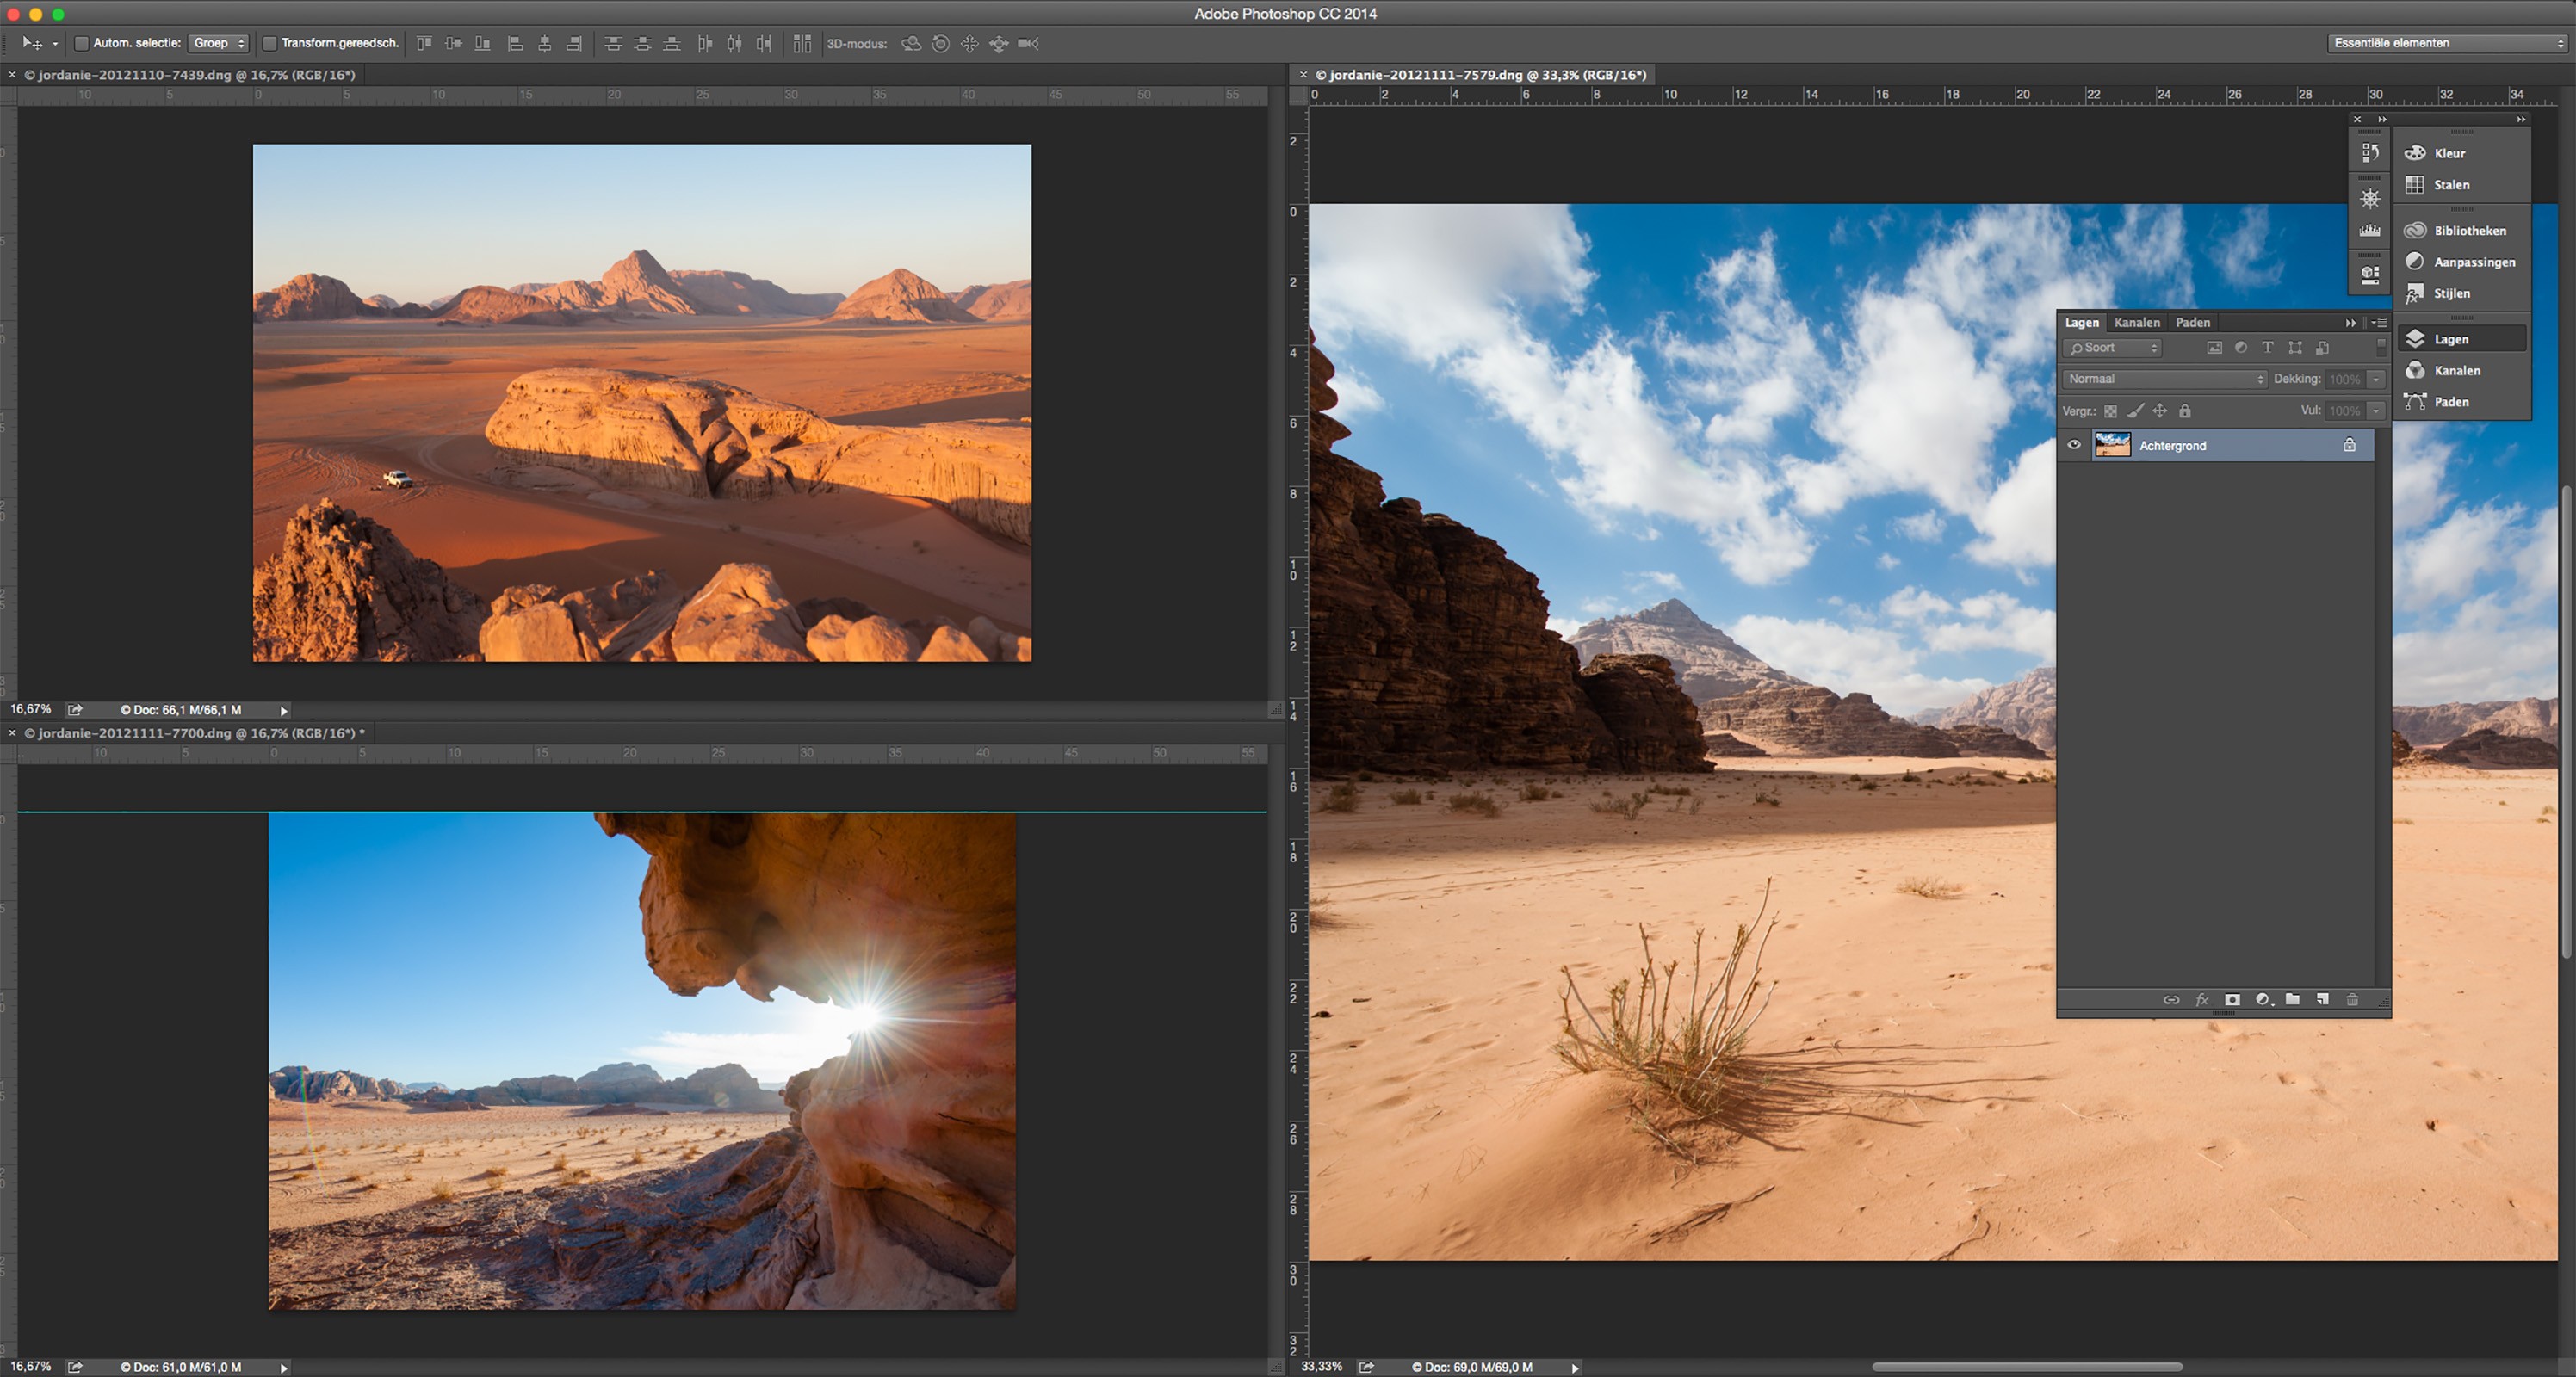This screenshot has height=1377, width=2576.
Task: Select the Aanpassingen panel icon
Action: (x=2417, y=261)
